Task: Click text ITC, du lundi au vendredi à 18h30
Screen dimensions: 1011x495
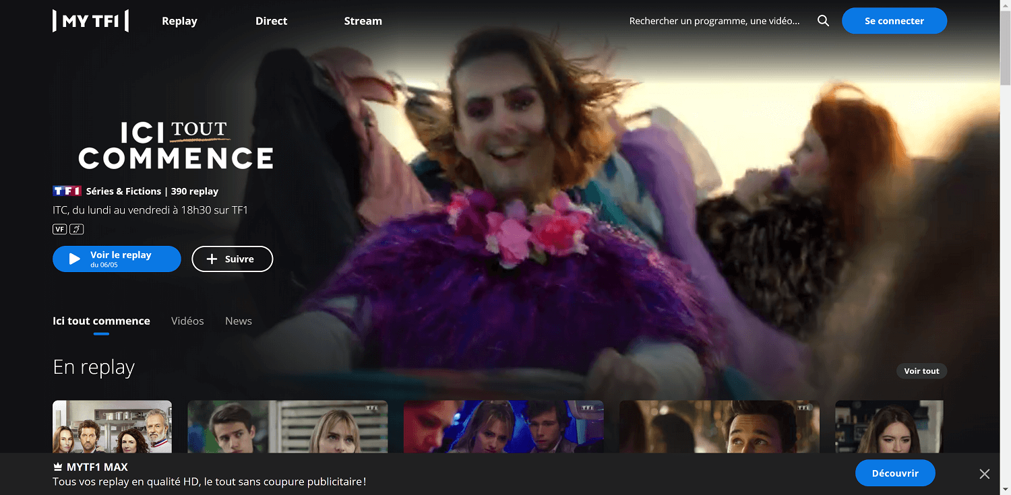Action: [x=150, y=210]
